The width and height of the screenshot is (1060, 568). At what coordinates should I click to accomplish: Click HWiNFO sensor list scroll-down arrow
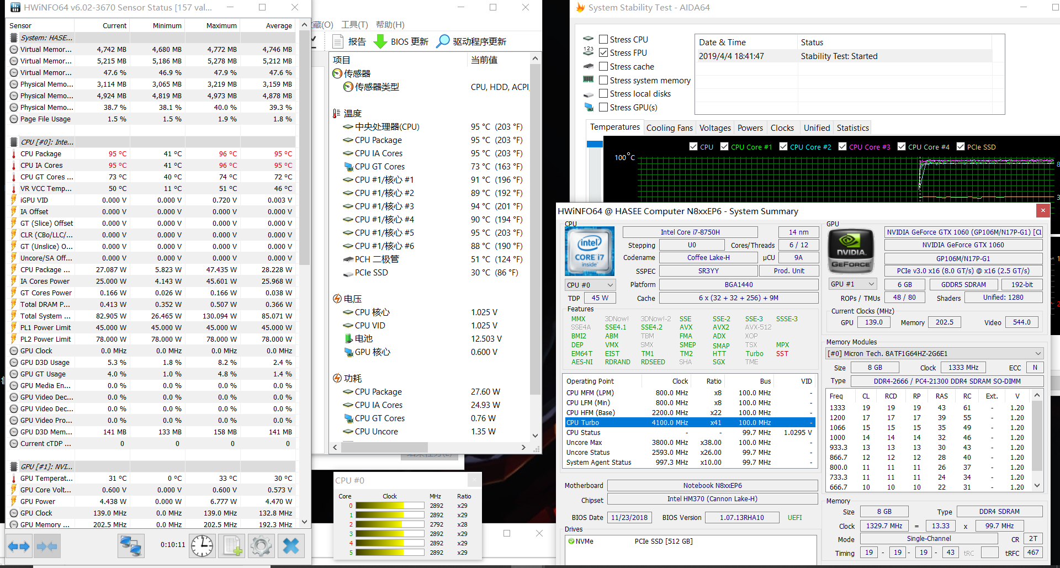tap(304, 522)
